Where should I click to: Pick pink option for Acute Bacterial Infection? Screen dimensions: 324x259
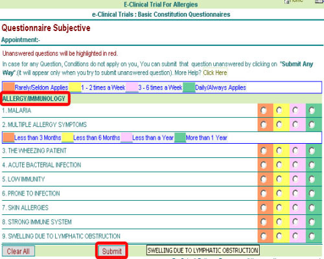(295, 165)
